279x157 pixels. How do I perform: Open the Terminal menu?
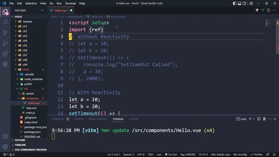click(70, 3)
